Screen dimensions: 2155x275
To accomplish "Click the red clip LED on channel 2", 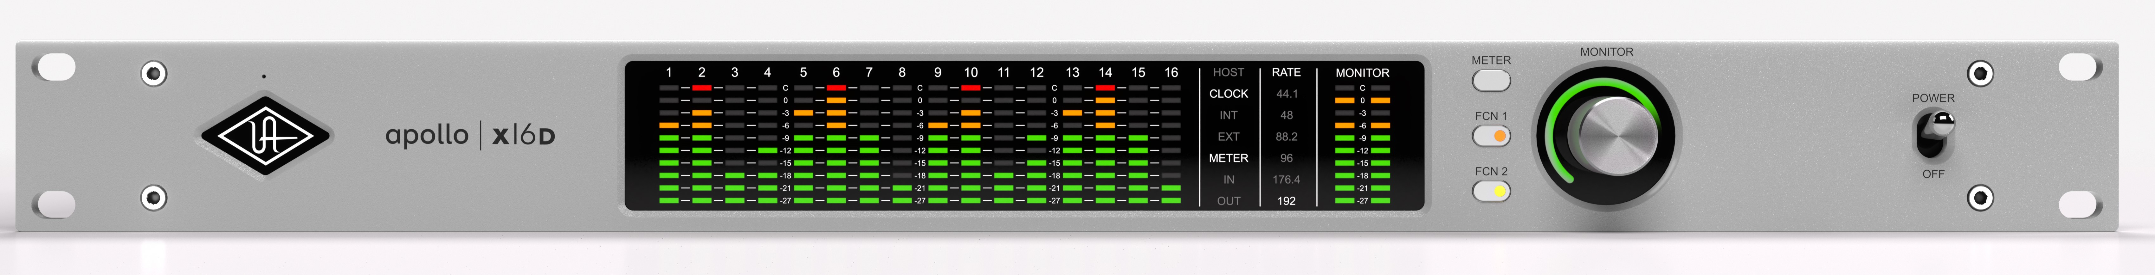I will [702, 88].
